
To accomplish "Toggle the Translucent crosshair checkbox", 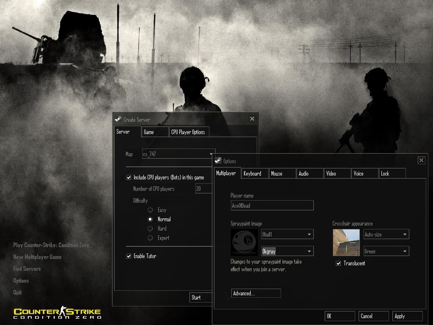I will pos(338,263).
